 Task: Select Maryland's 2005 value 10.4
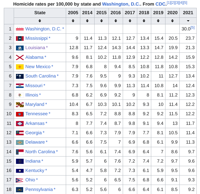pyautogui.click(x=74, y=105)
